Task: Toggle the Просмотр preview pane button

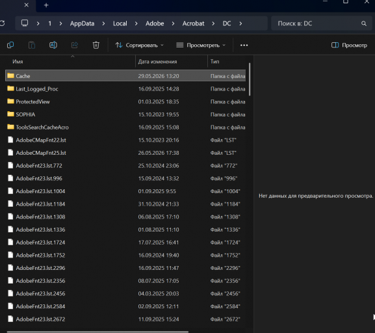Action: [349, 46]
